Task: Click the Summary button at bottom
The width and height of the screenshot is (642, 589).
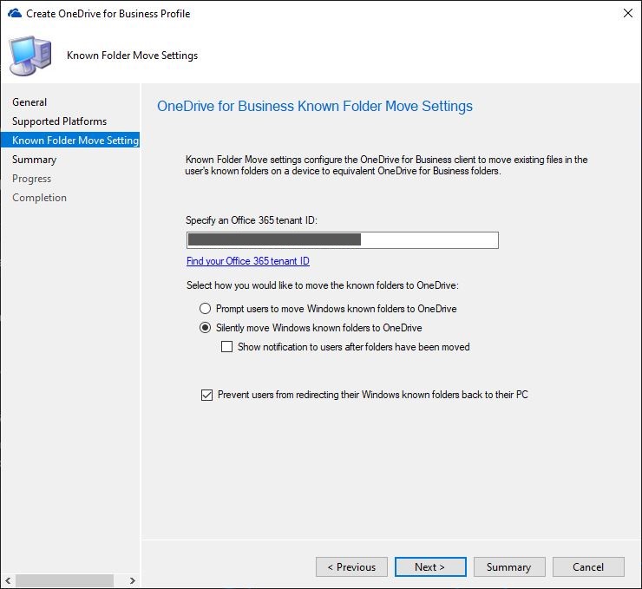Action: click(x=509, y=567)
